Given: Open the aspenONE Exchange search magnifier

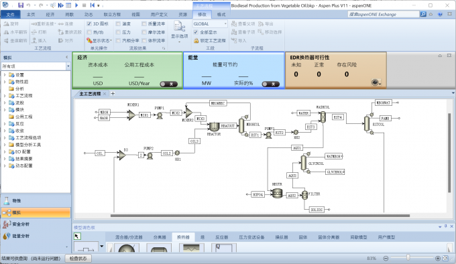Looking at the screenshot, I should coord(423,14).
